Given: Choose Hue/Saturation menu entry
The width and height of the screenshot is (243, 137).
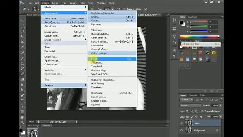Looking at the screenshot, I should pyautogui.click(x=112, y=34).
